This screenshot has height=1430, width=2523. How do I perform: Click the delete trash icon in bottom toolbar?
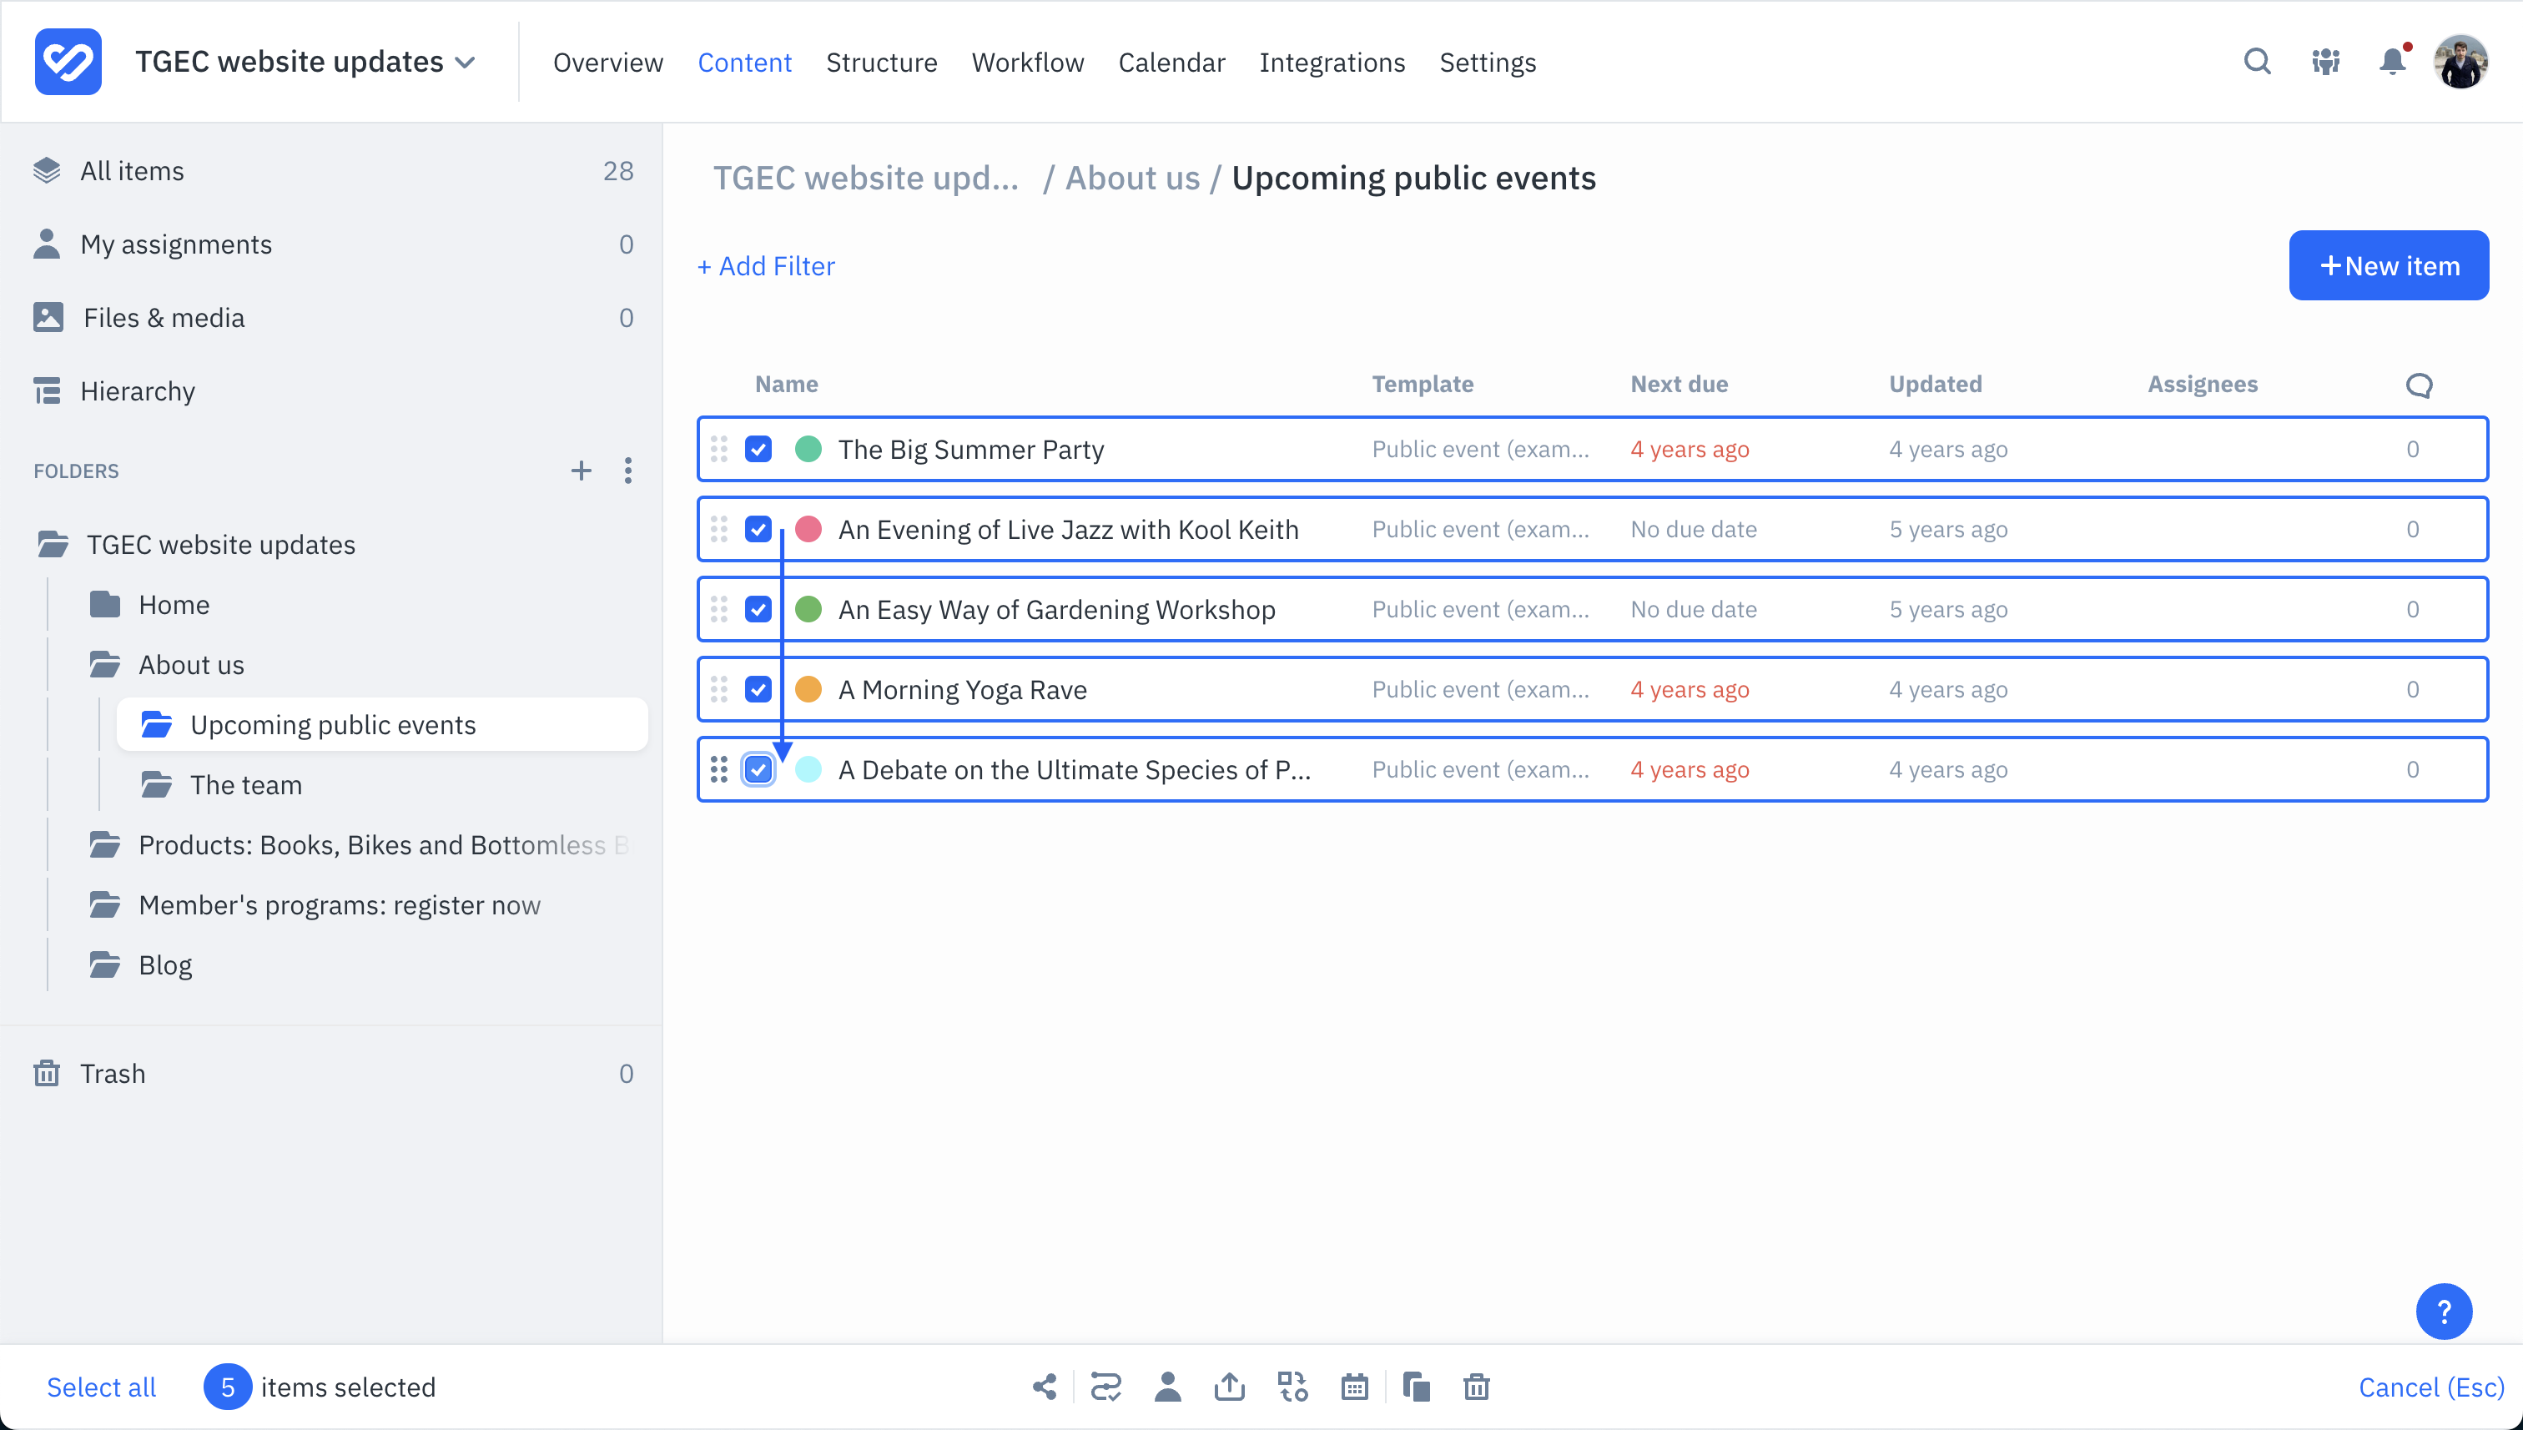click(x=1476, y=1387)
